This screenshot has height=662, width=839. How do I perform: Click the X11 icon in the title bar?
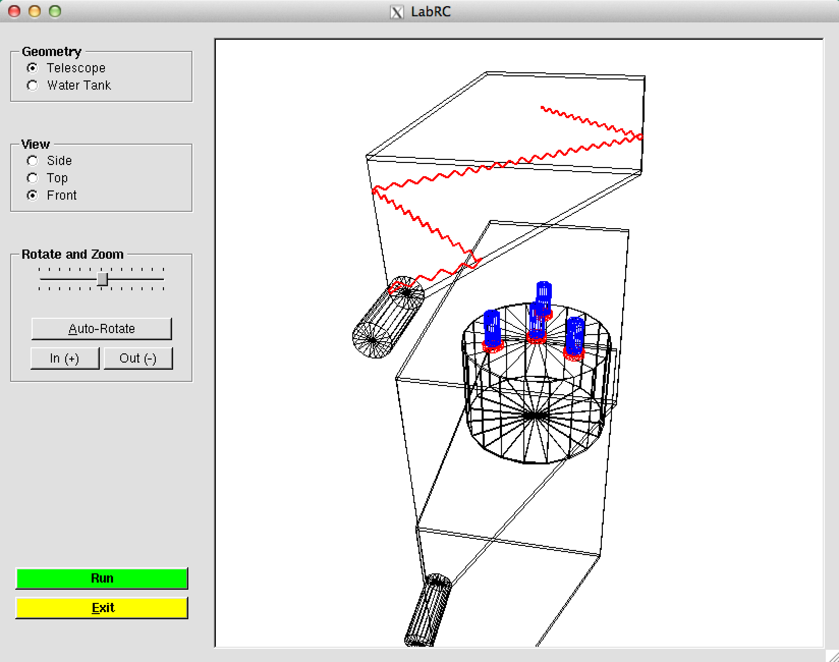397,12
